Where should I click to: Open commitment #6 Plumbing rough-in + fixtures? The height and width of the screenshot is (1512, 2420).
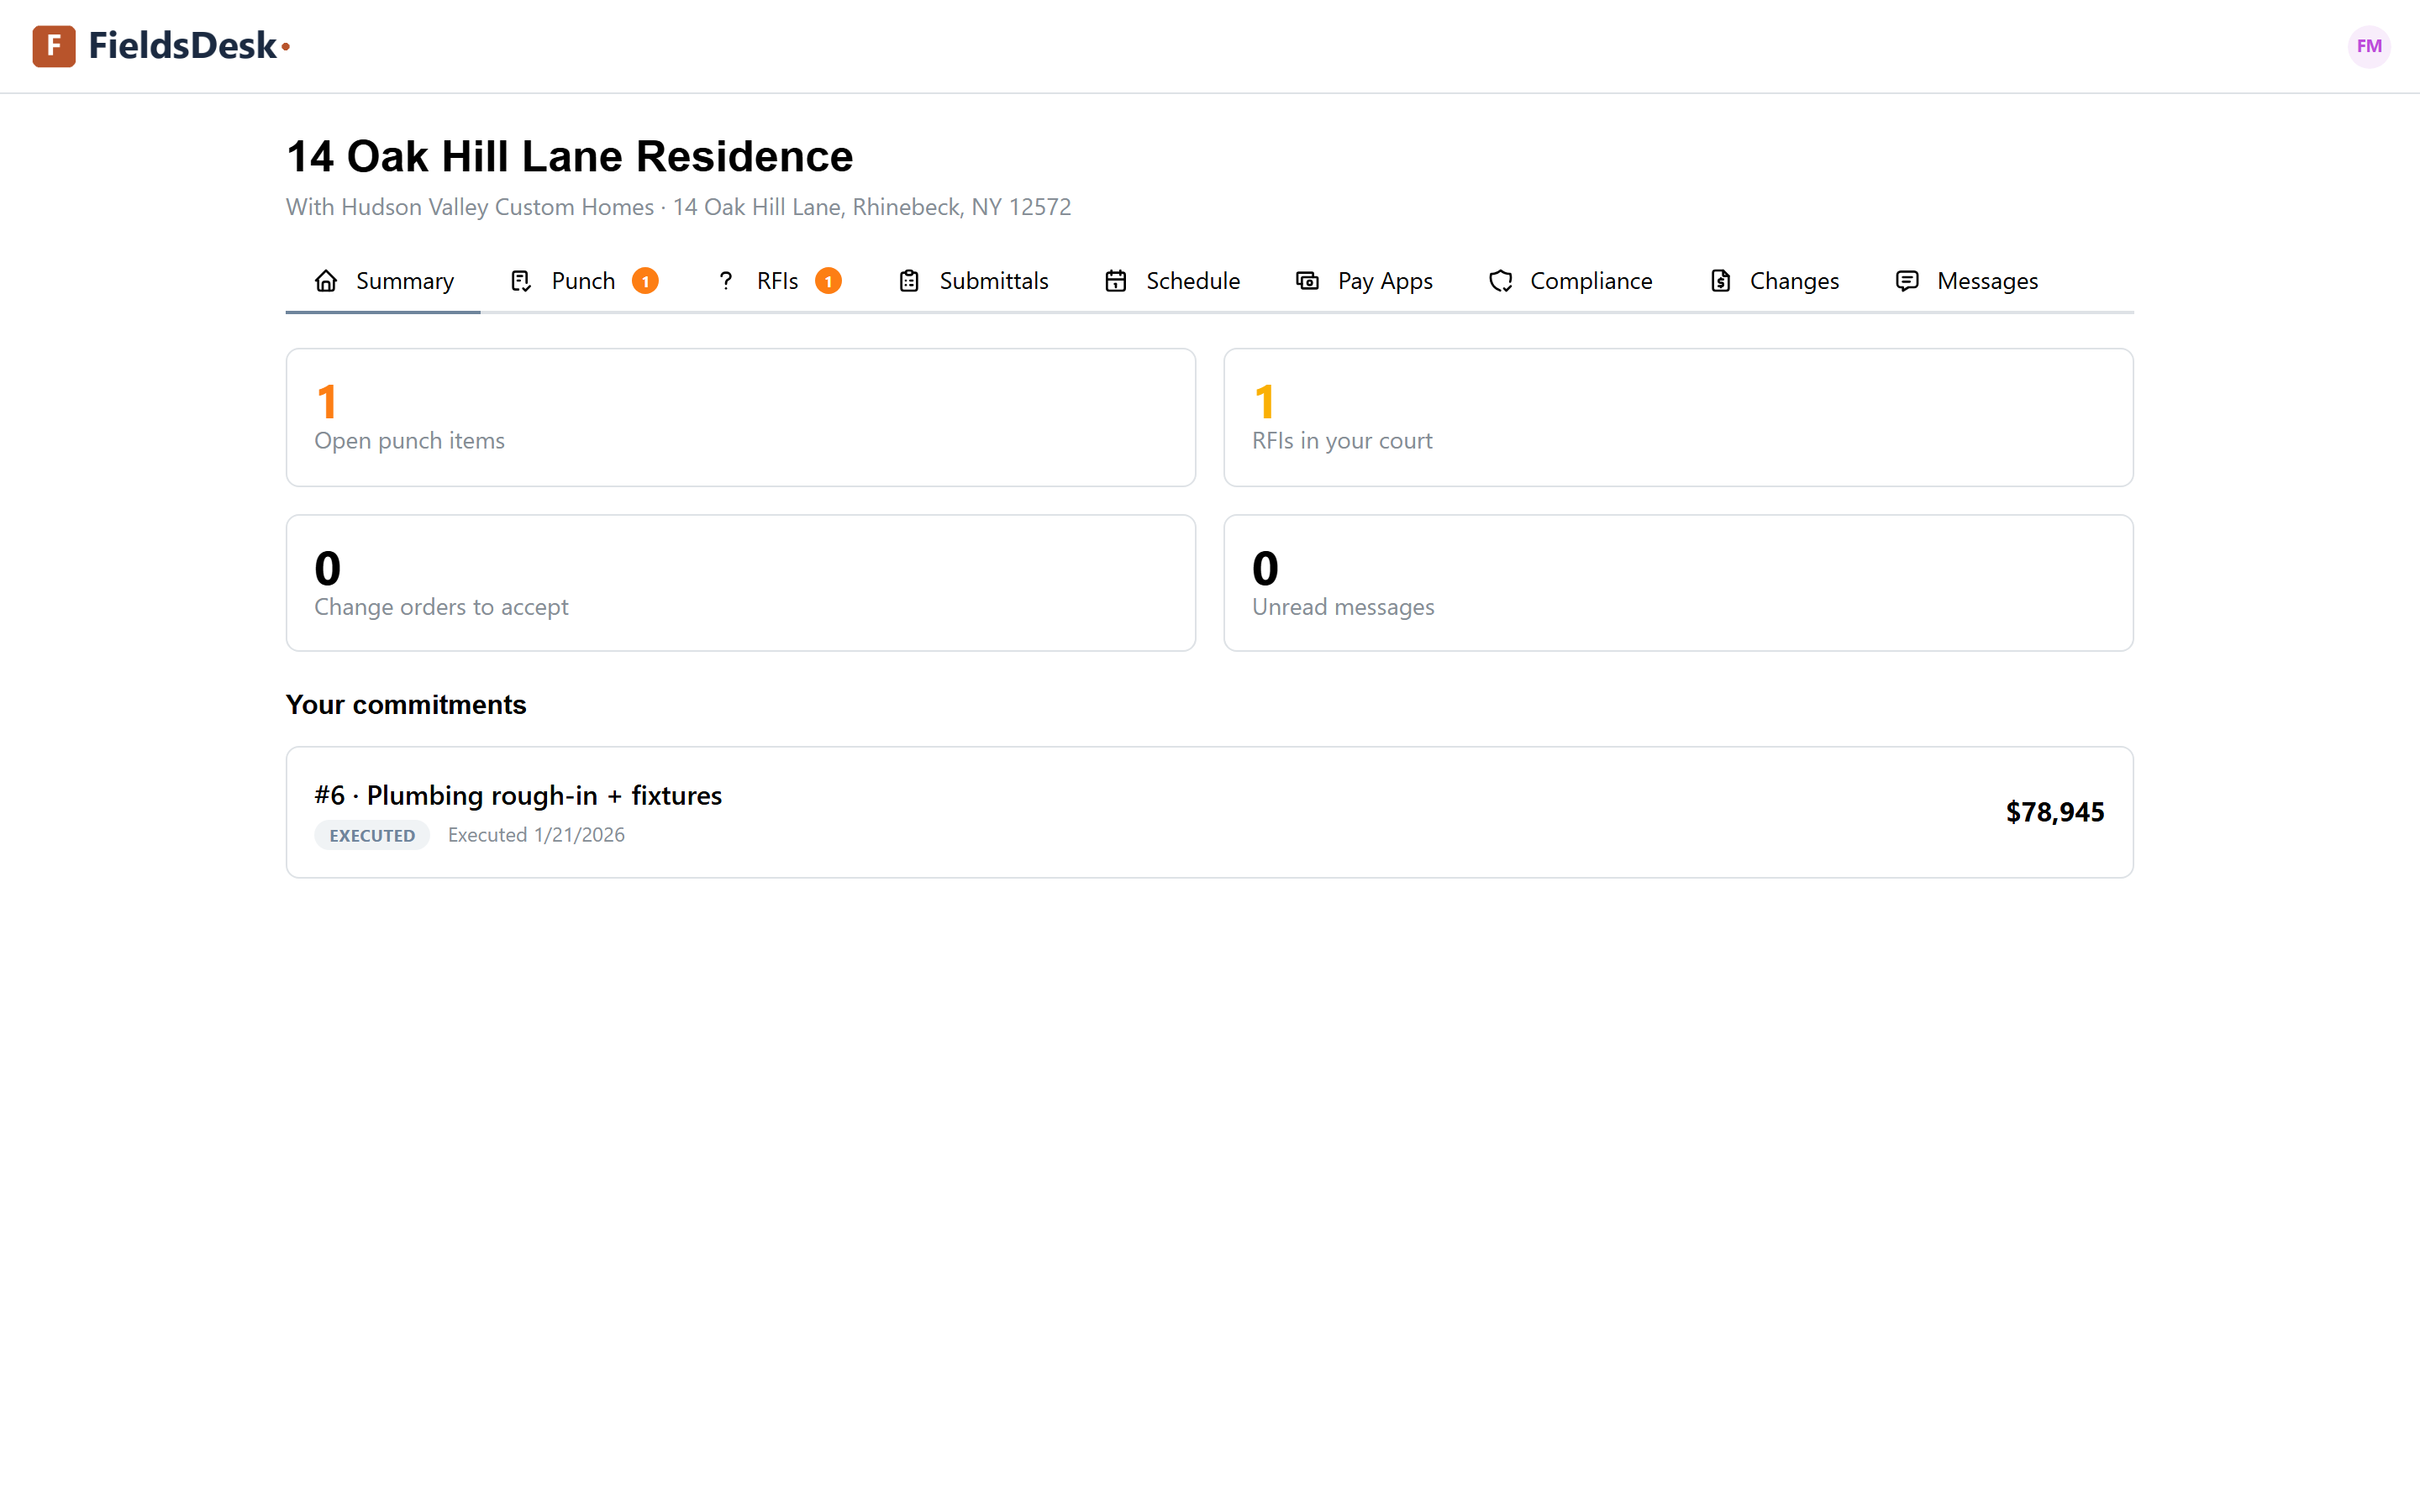(1209, 812)
